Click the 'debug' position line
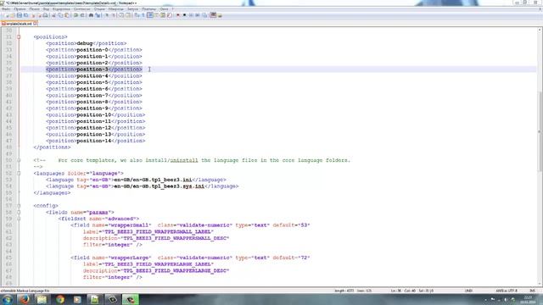The height and width of the screenshot is (305, 543). [x=87, y=43]
